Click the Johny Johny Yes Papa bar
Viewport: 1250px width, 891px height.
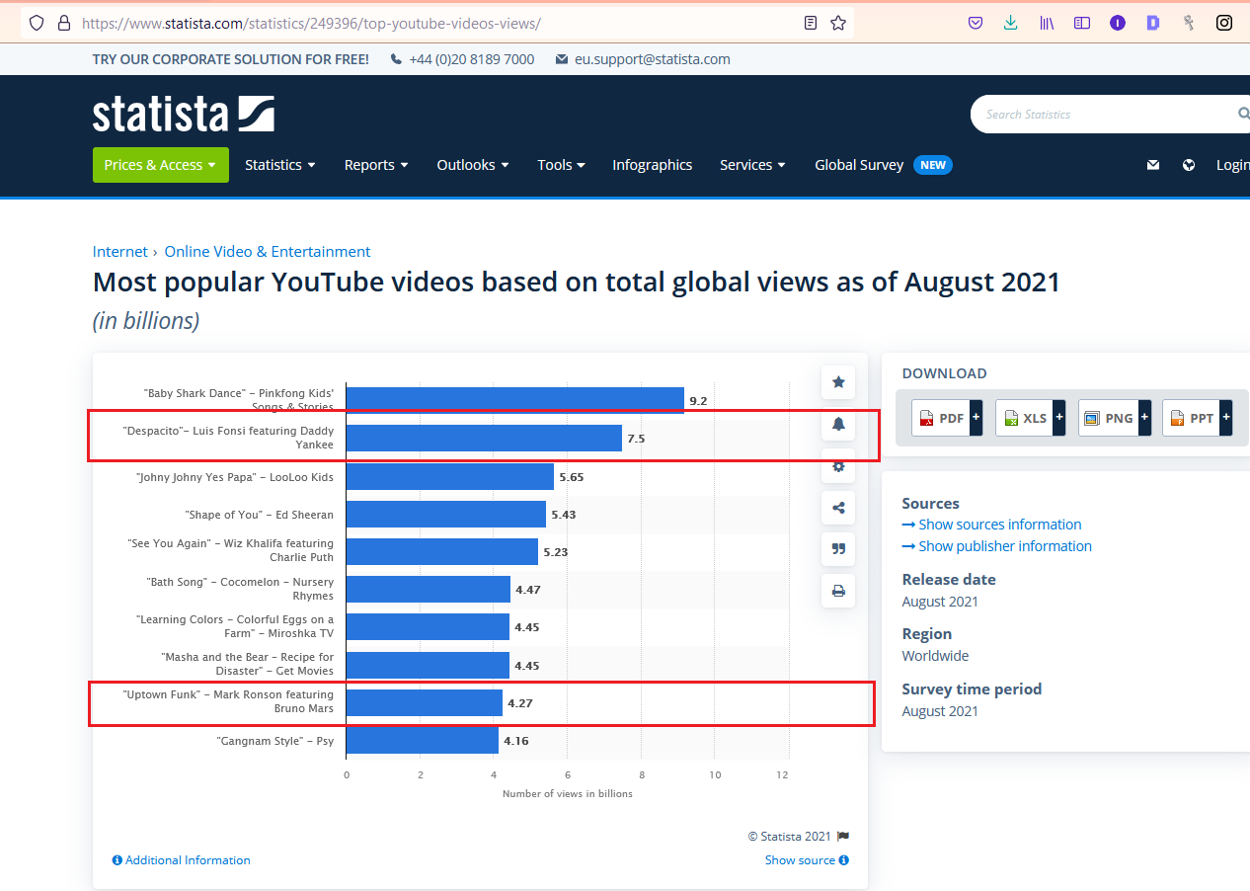pyautogui.click(x=449, y=476)
